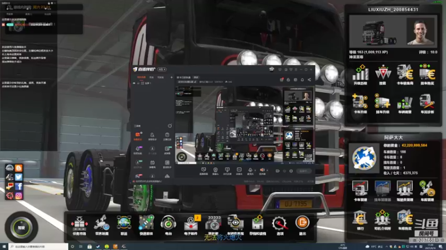Add new scene with plus icon

172,77
